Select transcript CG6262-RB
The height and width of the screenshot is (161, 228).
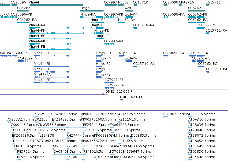pyautogui.click(x=197, y=17)
